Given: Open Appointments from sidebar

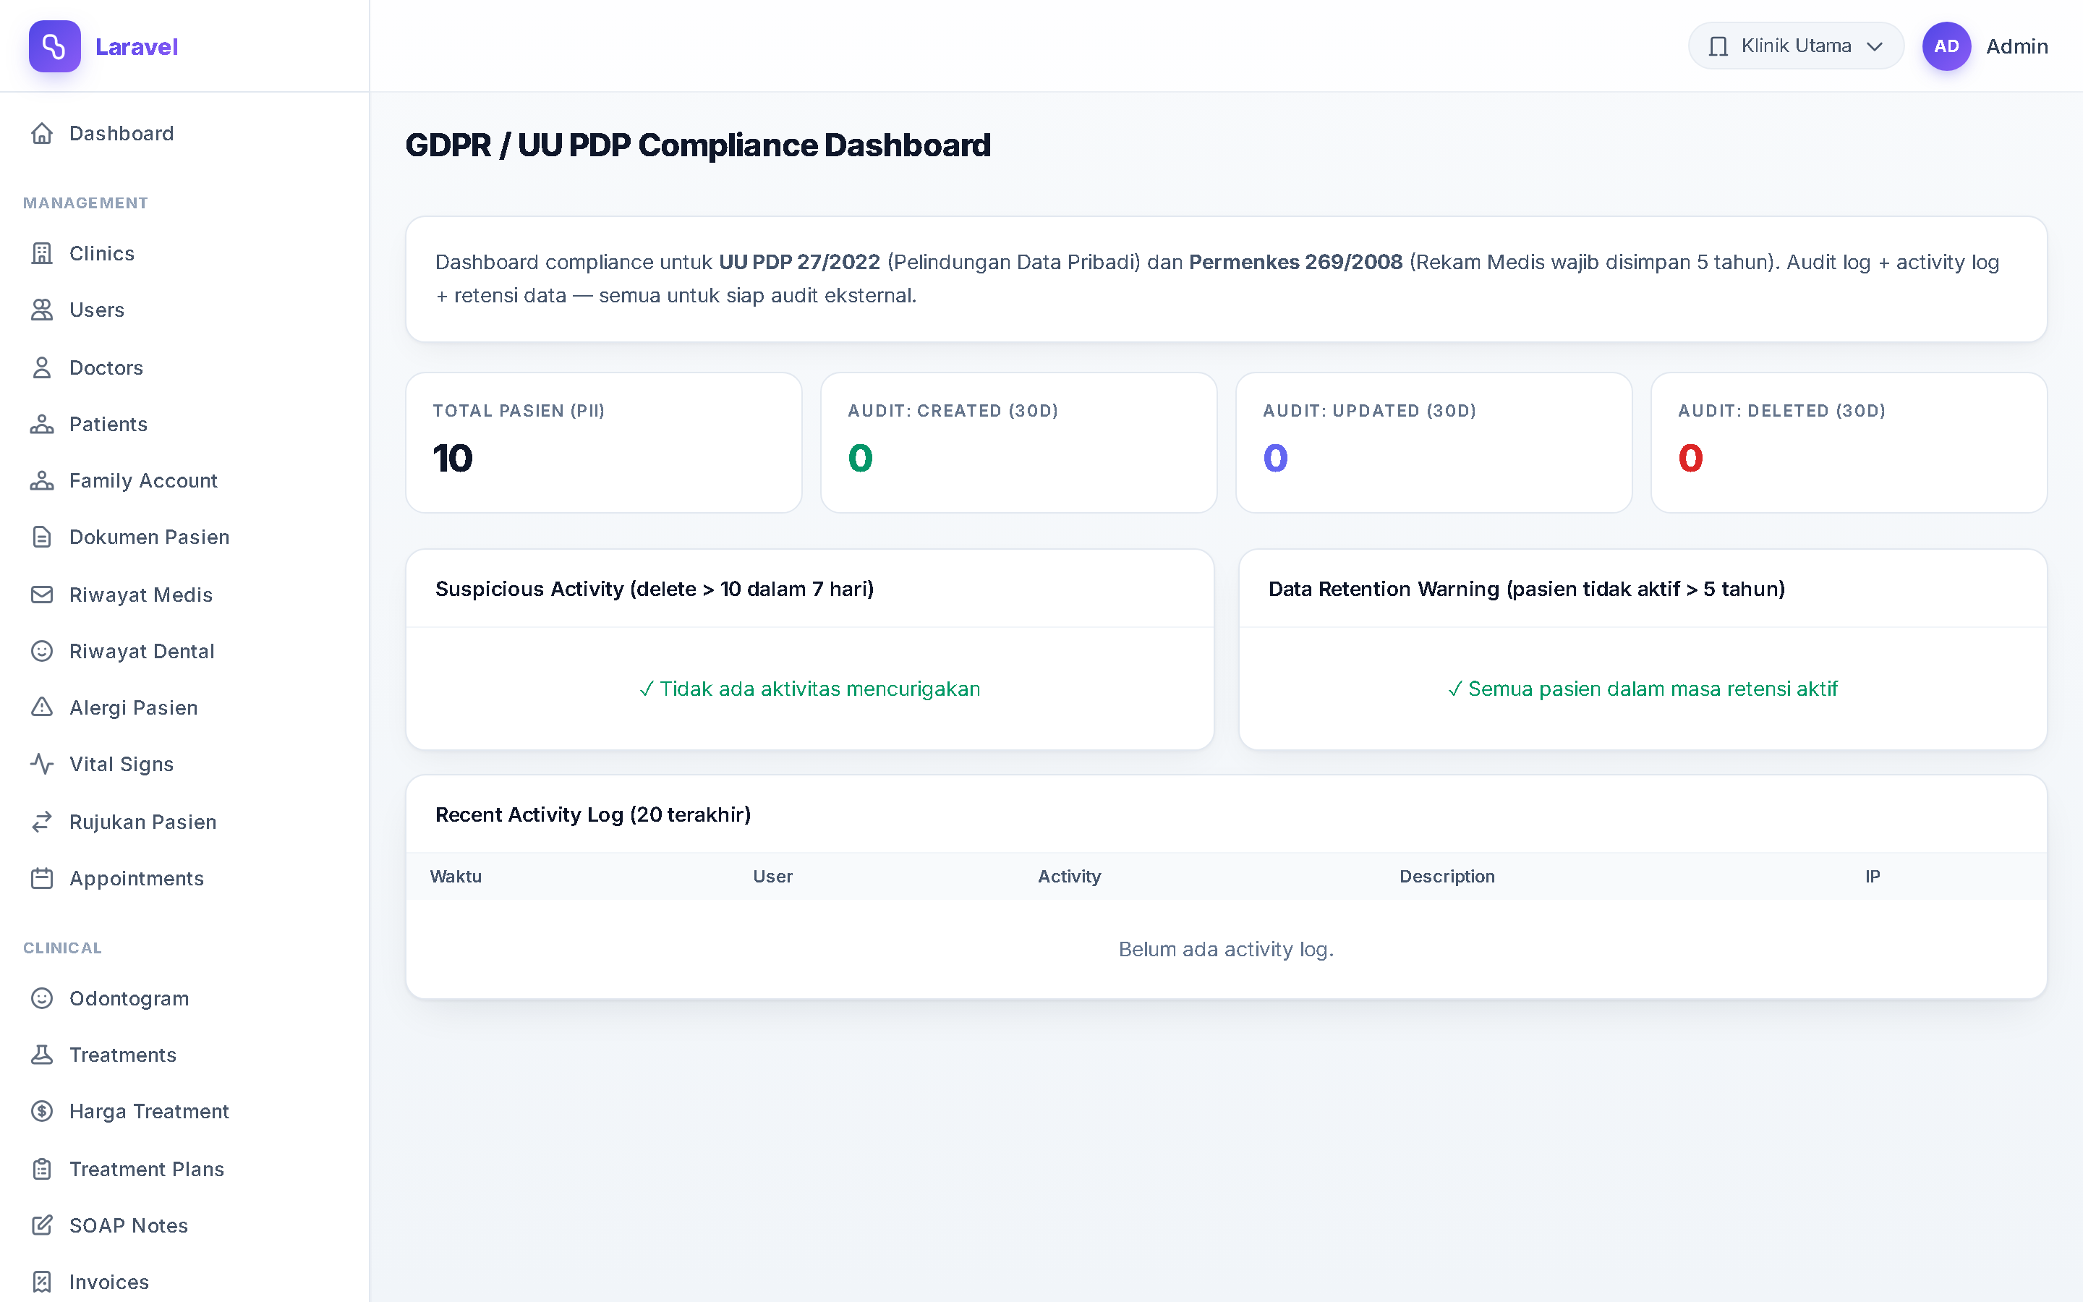Looking at the screenshot, I should pyautogui.click(x=184, y=878).
